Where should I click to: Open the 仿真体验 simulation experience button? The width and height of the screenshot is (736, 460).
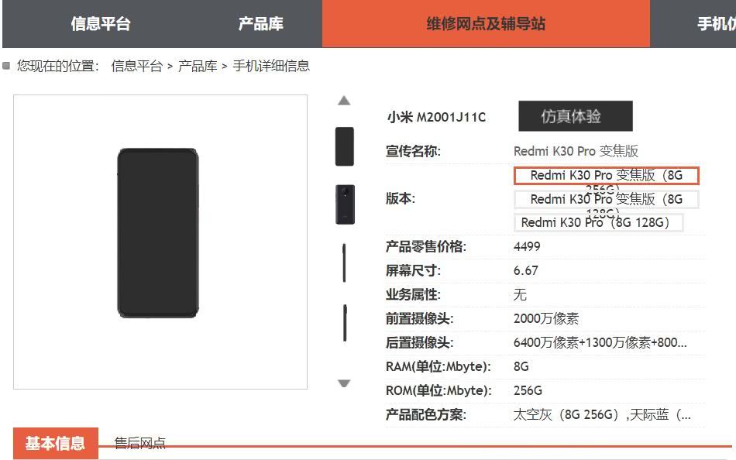coord(575,116)
